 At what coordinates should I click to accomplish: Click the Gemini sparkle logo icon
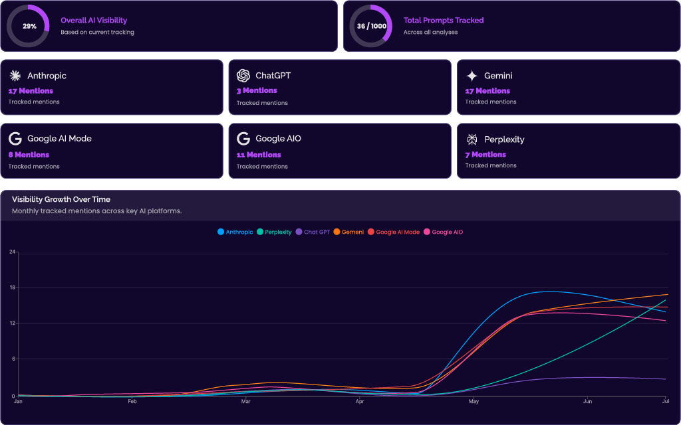point(472,76)
